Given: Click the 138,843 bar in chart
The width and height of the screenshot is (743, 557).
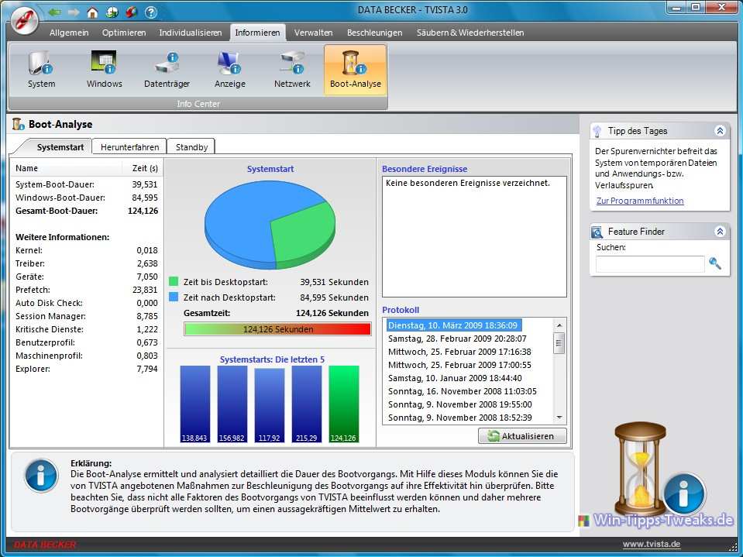Looking at the screenshot, I should (x=194, y=404).
